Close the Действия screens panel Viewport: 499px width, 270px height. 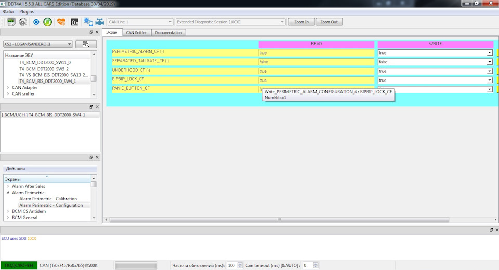[97, 157]
